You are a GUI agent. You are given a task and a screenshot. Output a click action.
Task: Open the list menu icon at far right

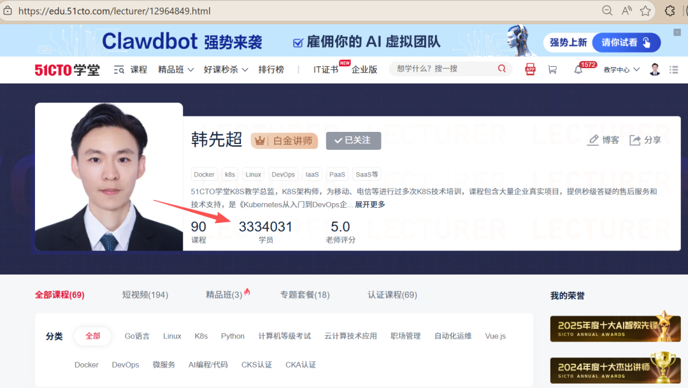click(x=674, y=69)
